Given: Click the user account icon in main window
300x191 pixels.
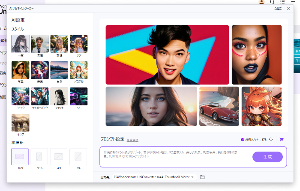Looking at the screenshot, I should (261, 2).
